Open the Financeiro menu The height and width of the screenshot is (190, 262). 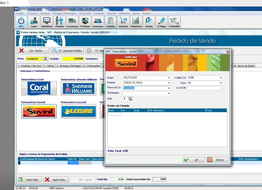coord(85,13)
